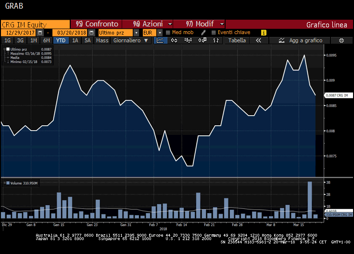
Task: Click the Agg a grafico button
Action: click(300, 40)
